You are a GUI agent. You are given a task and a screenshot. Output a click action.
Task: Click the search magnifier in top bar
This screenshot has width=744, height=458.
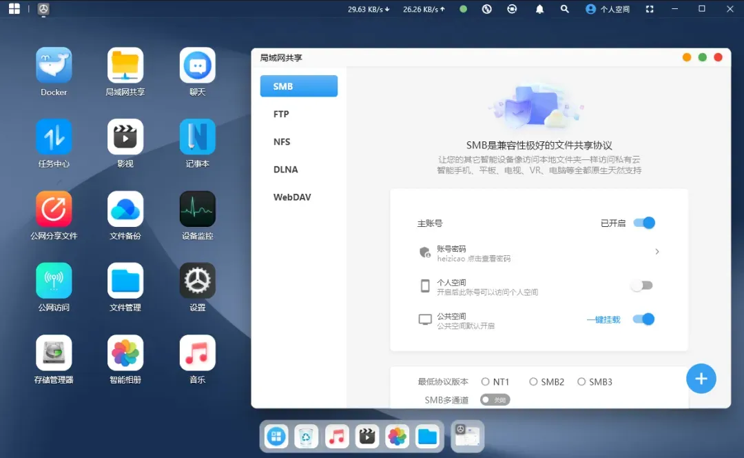click(565, 10)
